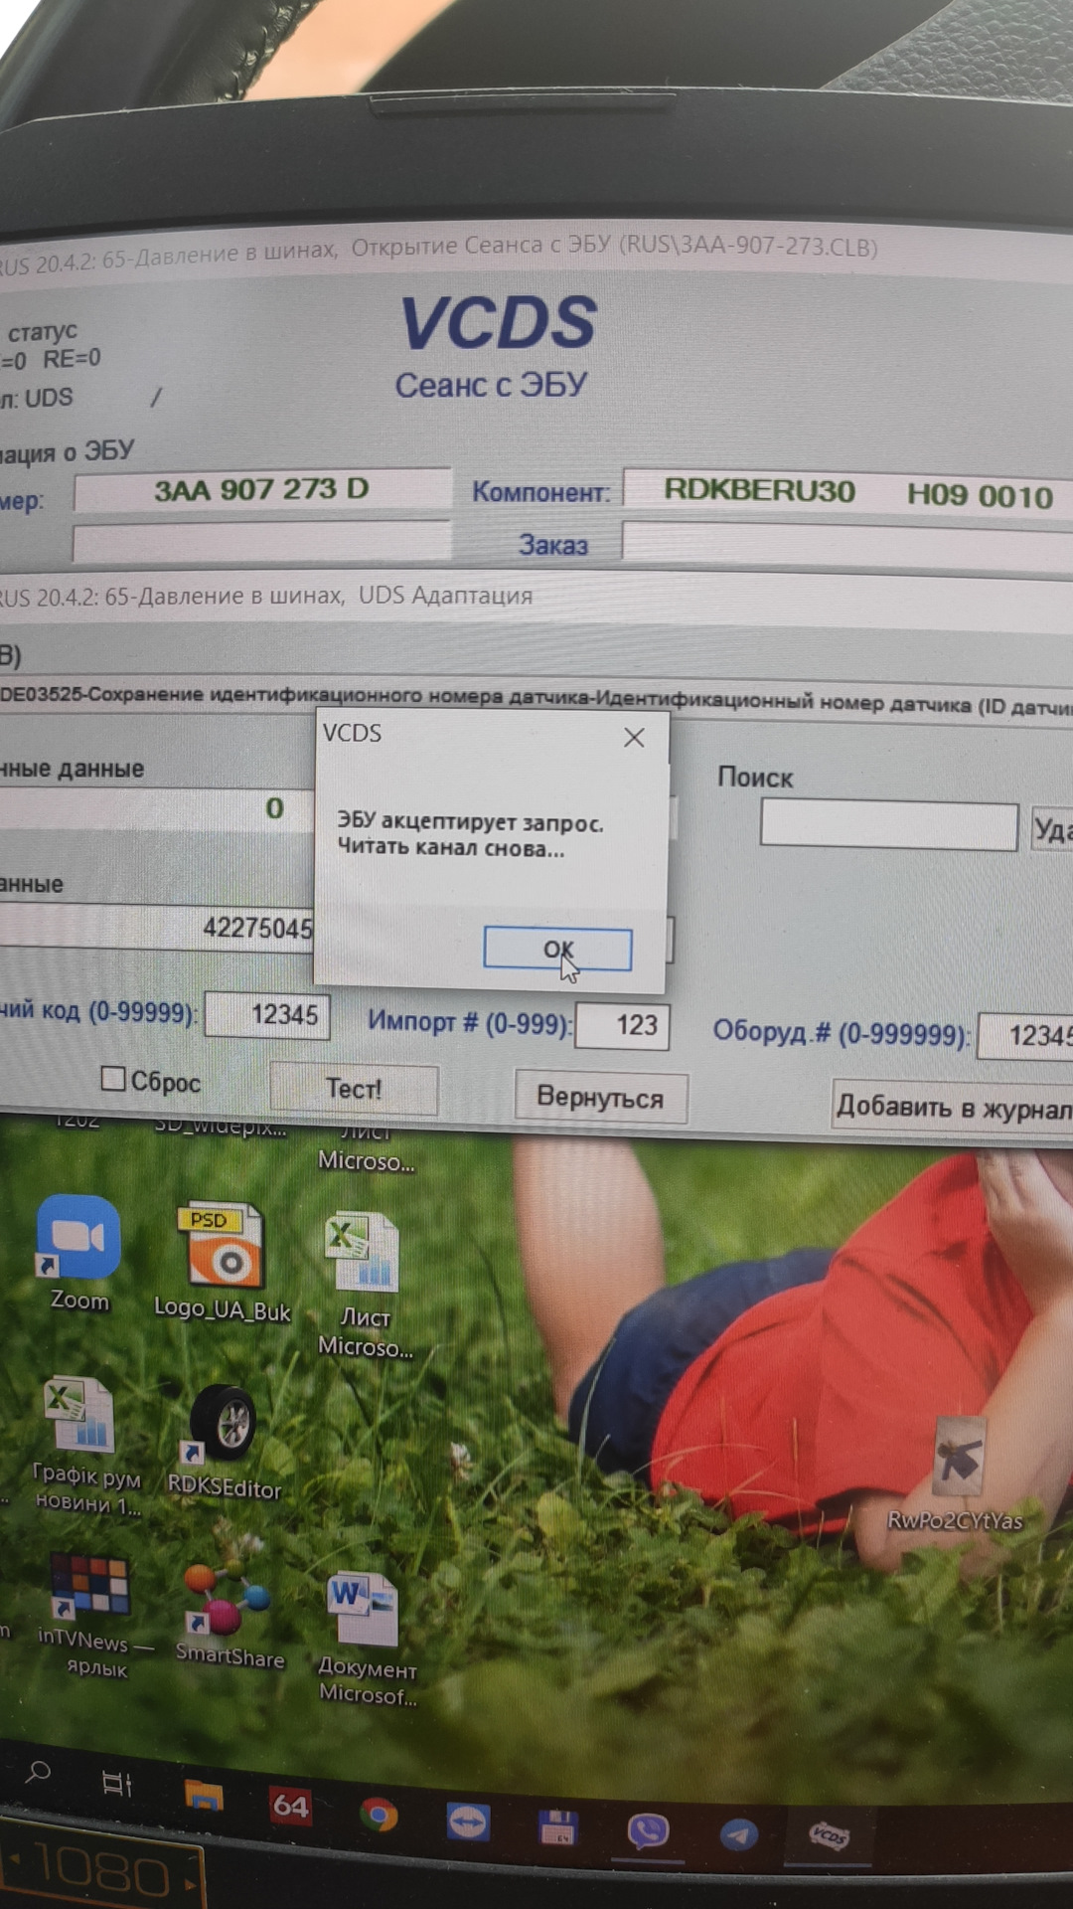Toggle the Сброс checkbox
Viewport: 1073px width, 1909px height.
point(114,1079)
